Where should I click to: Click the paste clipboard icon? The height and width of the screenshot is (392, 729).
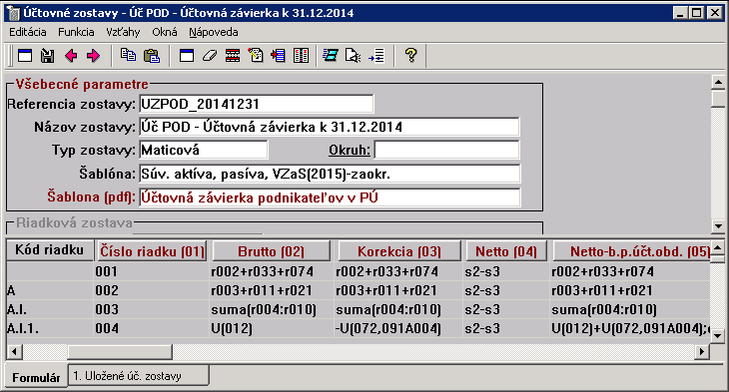tap(151, 56)
